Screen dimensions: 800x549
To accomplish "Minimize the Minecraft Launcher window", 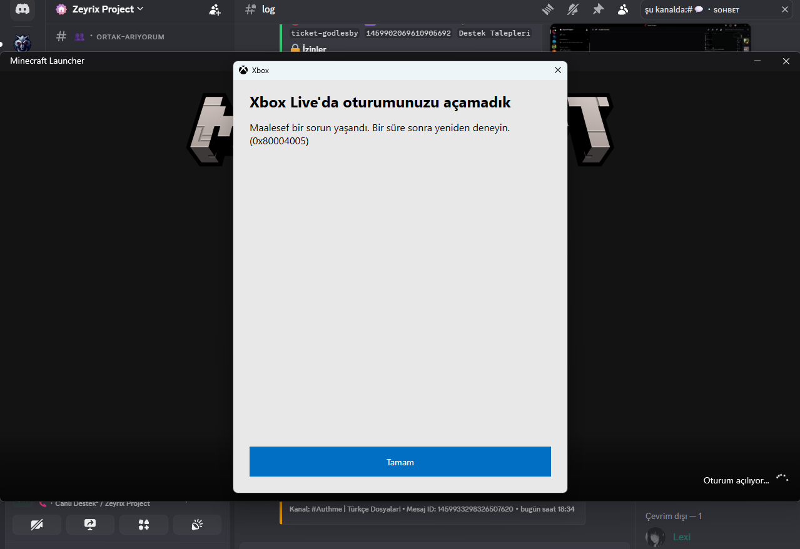I will (x=757, y=61).
